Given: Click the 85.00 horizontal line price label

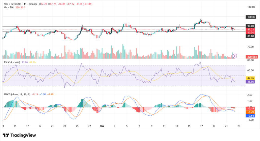Looking at the screenshot, I should pos(250,36).
